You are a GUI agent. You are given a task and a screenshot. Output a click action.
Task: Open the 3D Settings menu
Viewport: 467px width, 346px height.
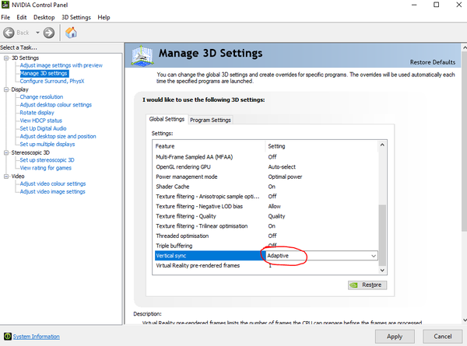tap(75, 17)
